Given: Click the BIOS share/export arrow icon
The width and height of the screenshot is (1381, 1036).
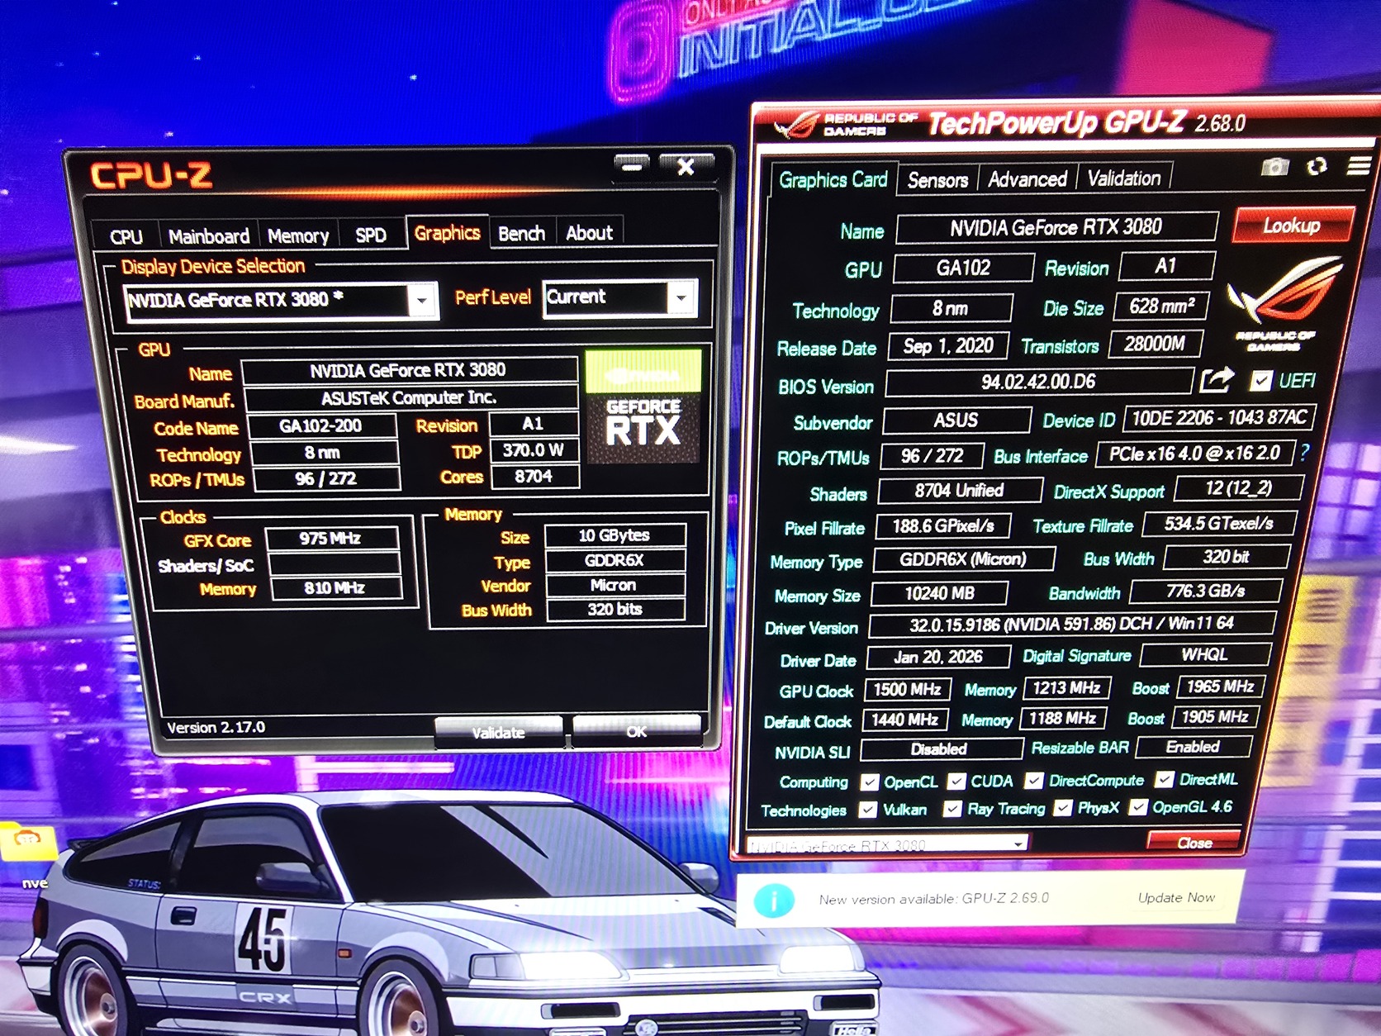Looking at the screenshot, I should 1217,380.
